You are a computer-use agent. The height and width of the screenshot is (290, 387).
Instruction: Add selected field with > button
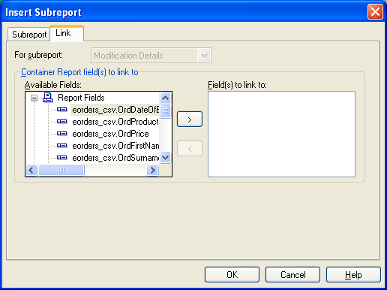click(x=190, y=119)
